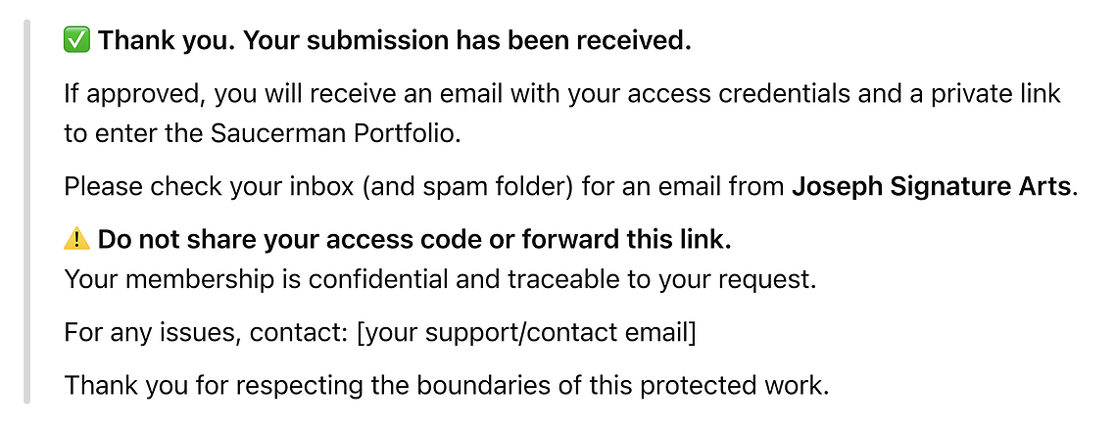The height and width of the screenshot is (430, 1116).
Task: Click the gray vertical quote bar
Action: (x=27, y=213)
